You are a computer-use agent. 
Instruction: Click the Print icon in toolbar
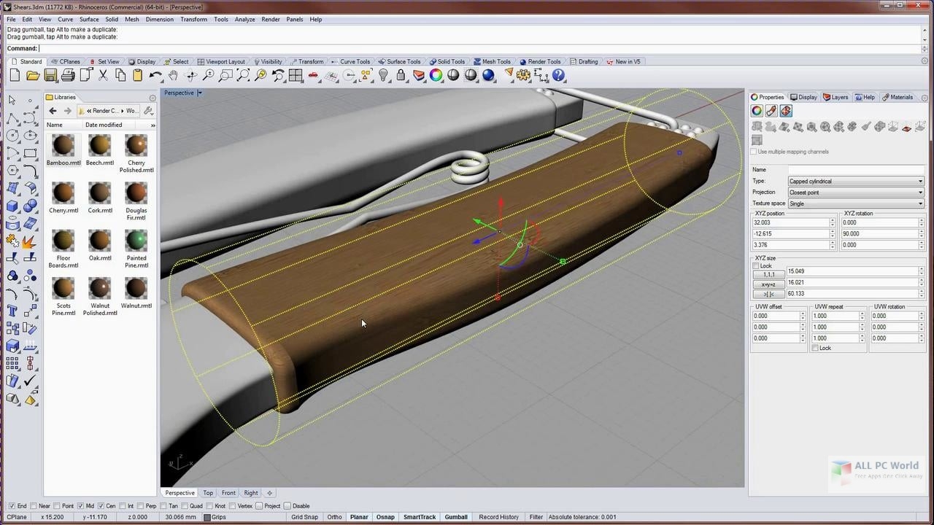[68, 75]
